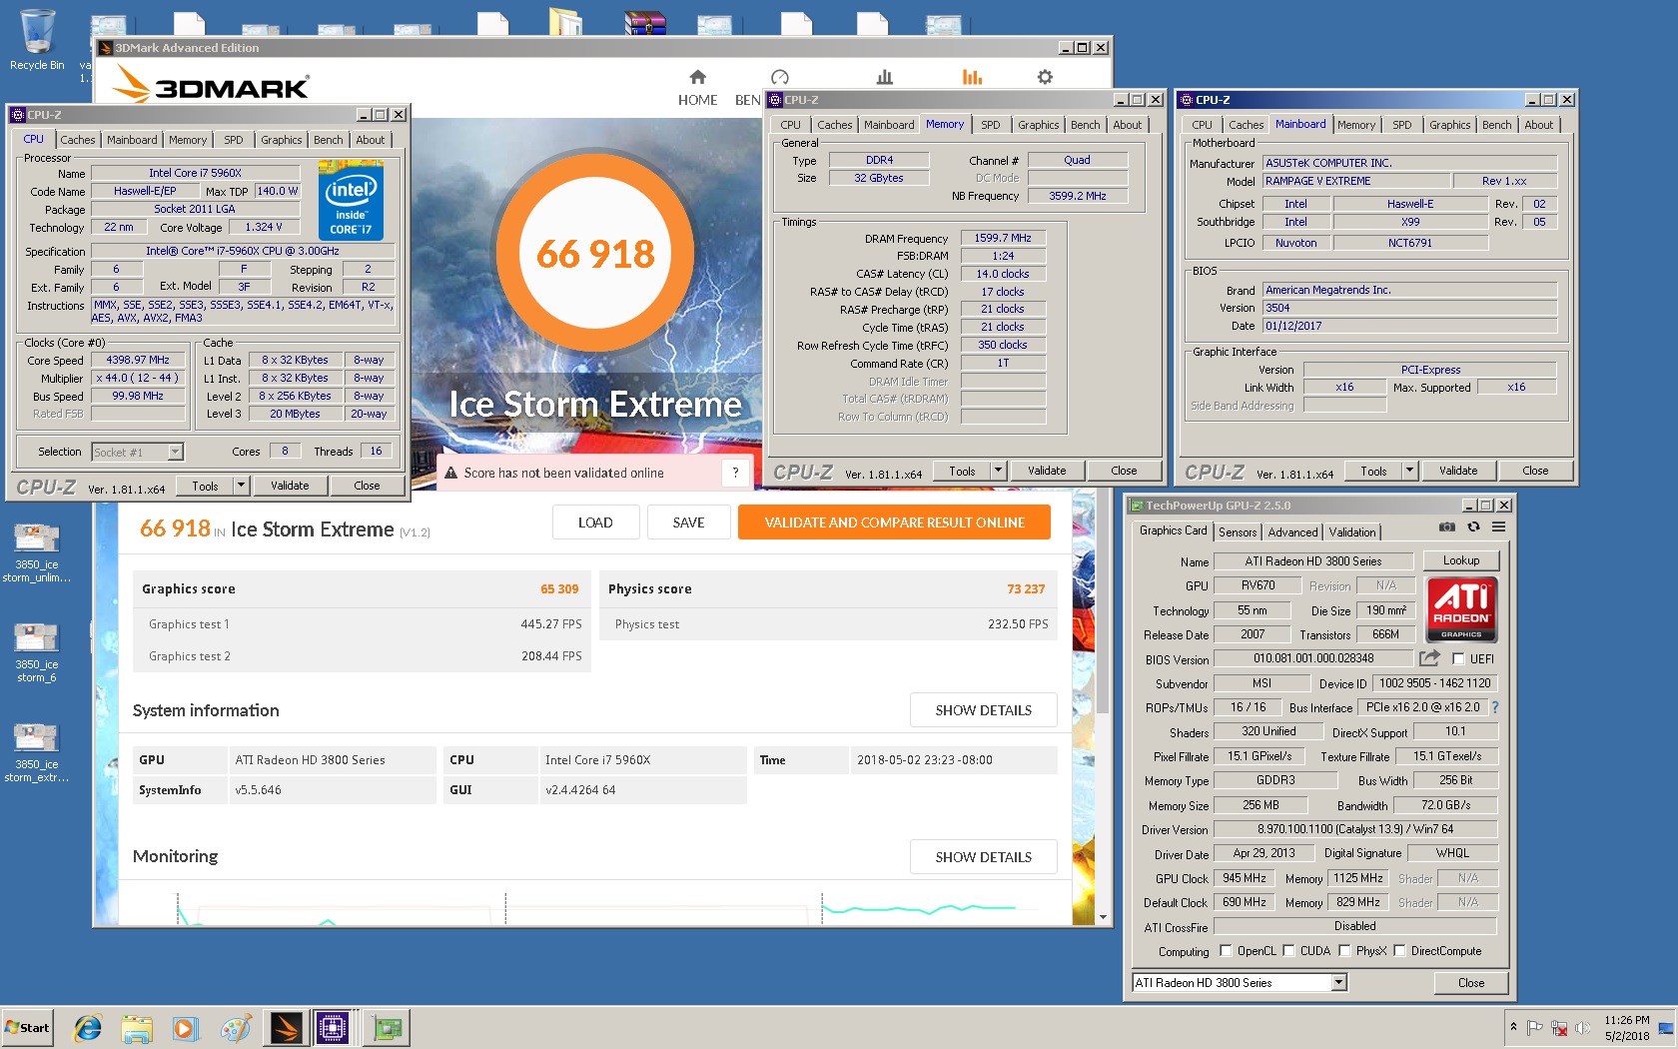
Task: Open Windows Explorer folder in taskbar
Action: [137, 1027]
